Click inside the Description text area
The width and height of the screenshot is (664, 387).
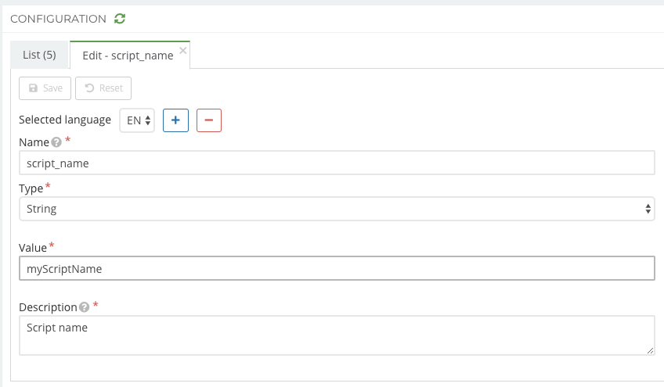[x=336, y=335]
